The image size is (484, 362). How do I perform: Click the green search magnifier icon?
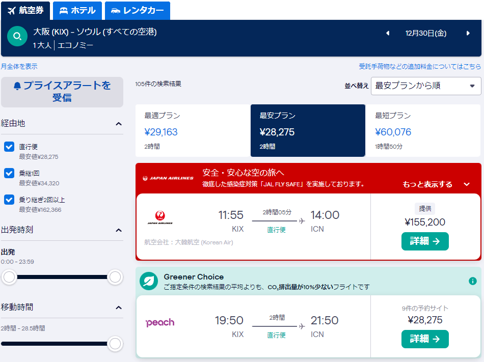point(17,36)
